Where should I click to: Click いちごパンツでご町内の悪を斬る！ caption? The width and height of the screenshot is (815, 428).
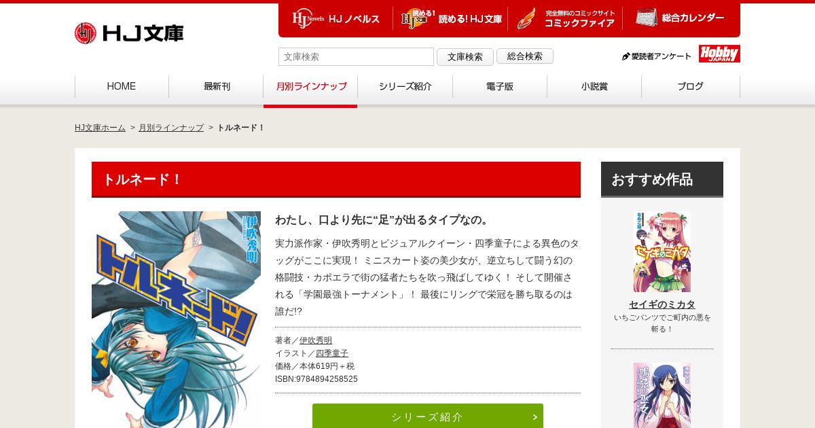click(x=662, y=323)
